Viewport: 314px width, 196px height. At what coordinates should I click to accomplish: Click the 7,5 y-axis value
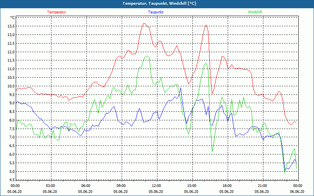click(12, 129)
